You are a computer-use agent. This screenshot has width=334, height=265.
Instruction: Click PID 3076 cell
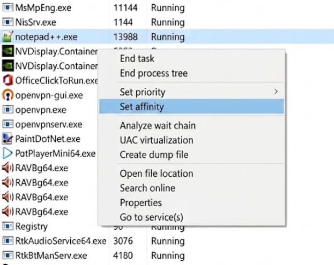[123, 241]
